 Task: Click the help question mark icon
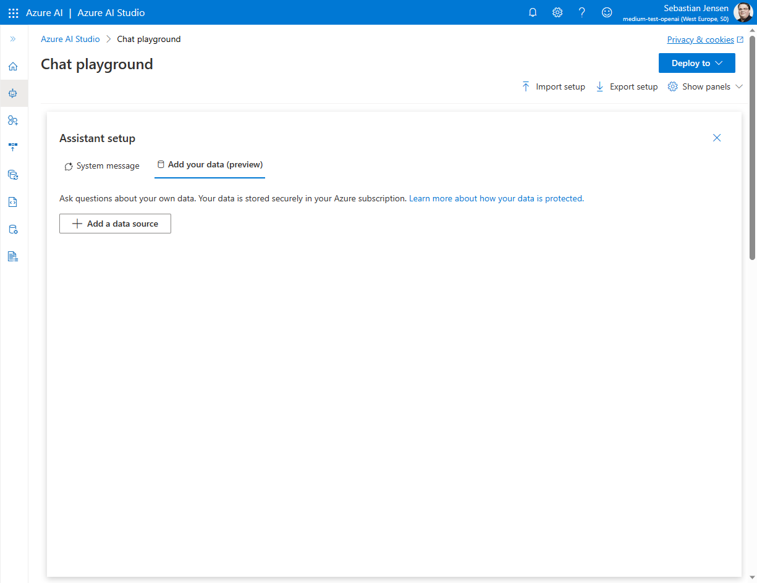click(x=581, y=12)
